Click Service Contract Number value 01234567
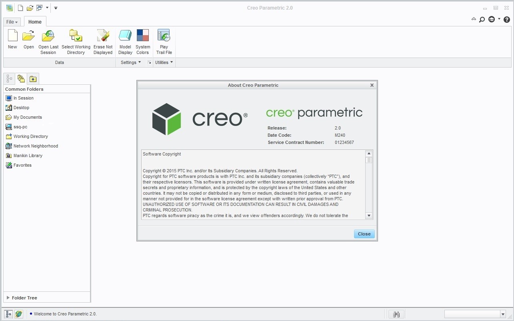 [344, 142]
